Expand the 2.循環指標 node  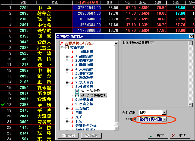coord(67,61)
